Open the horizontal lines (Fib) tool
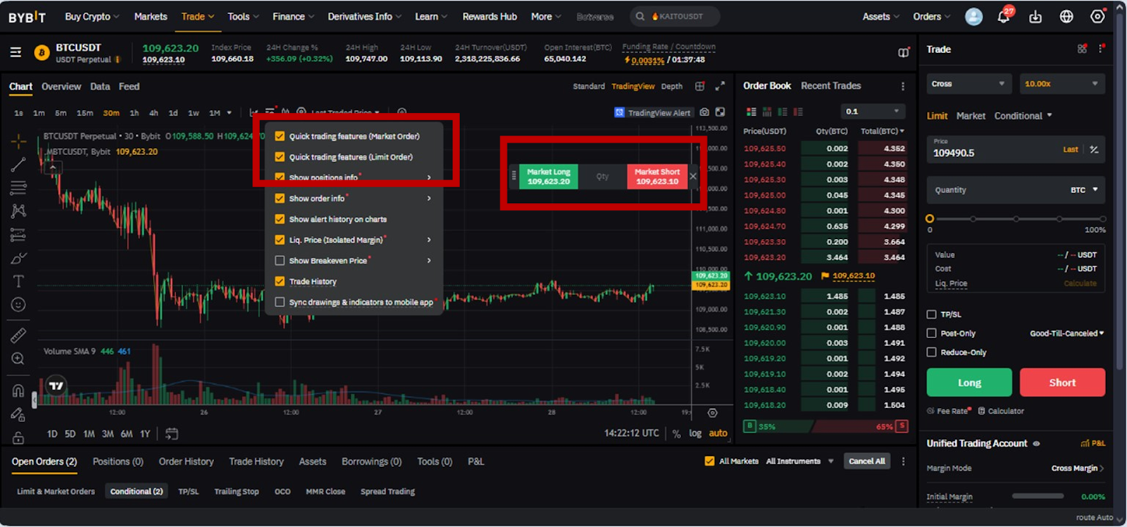 tap(18, 188)
